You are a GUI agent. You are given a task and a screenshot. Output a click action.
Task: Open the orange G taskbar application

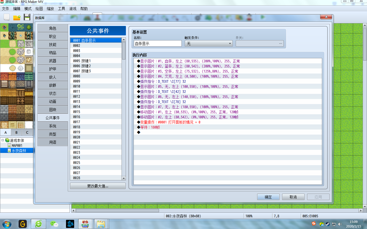(x=23, y=224)
